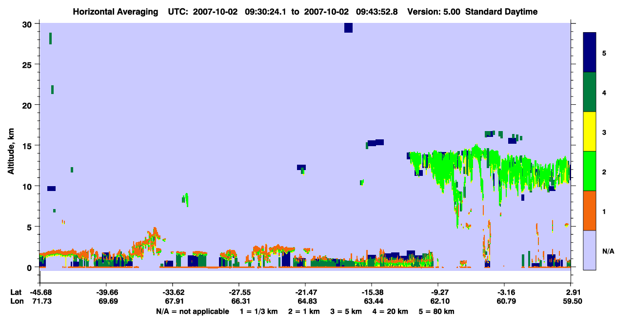Click the end time '09:43:52.8'
634x325 pixels.
tap(377, 12)
